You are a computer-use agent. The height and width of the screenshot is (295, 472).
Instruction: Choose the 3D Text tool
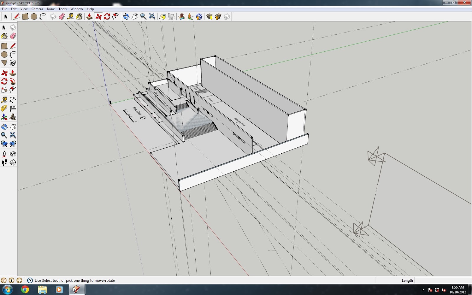[x=13, y=117]
